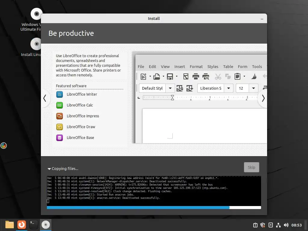Click the Featured software heading
The height and width of the screenshot is (231, 308).
click(x=71, y=86)
